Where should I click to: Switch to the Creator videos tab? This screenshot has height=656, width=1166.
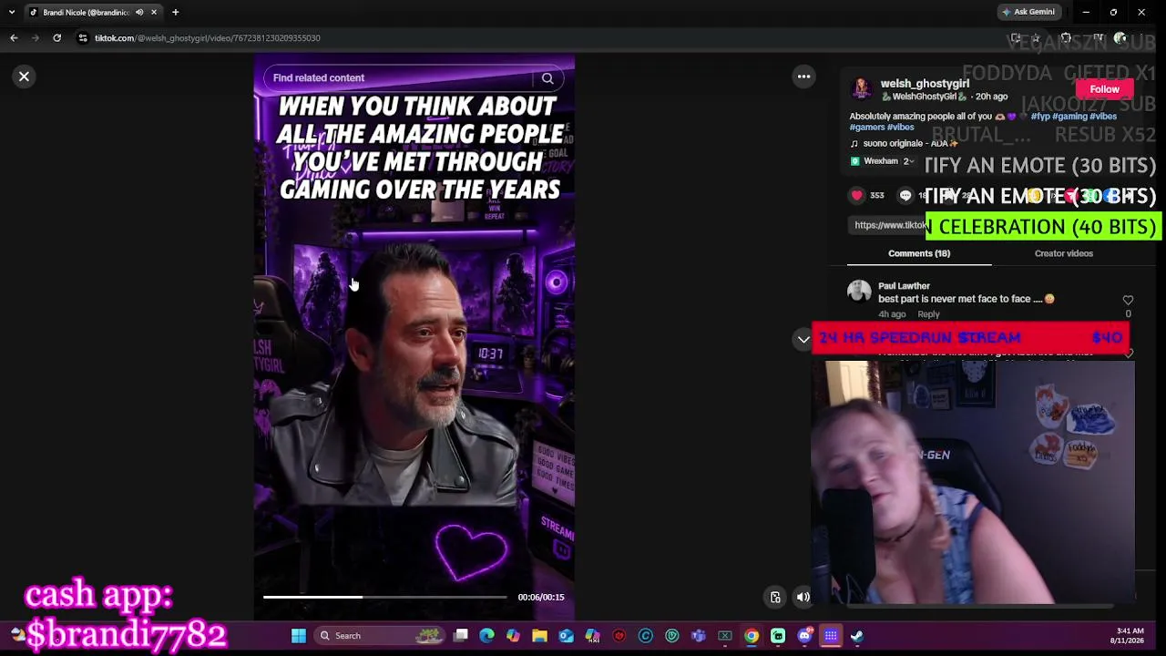[x=1063, y=253]
